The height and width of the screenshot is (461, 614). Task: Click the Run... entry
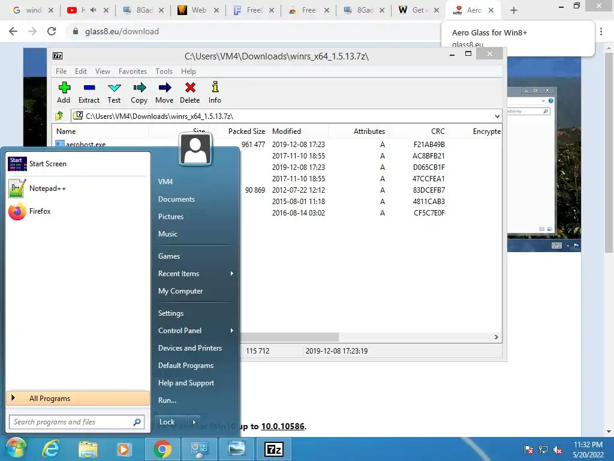[x=167, y=400]
